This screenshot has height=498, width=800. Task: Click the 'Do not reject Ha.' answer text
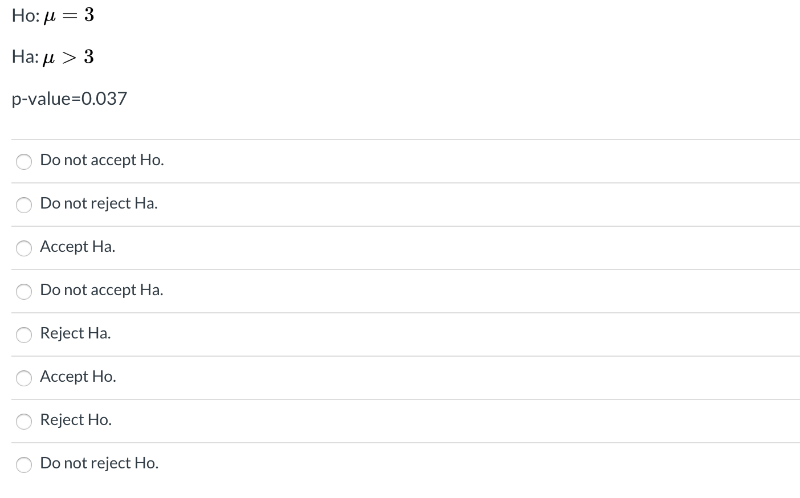pos(99,203)
